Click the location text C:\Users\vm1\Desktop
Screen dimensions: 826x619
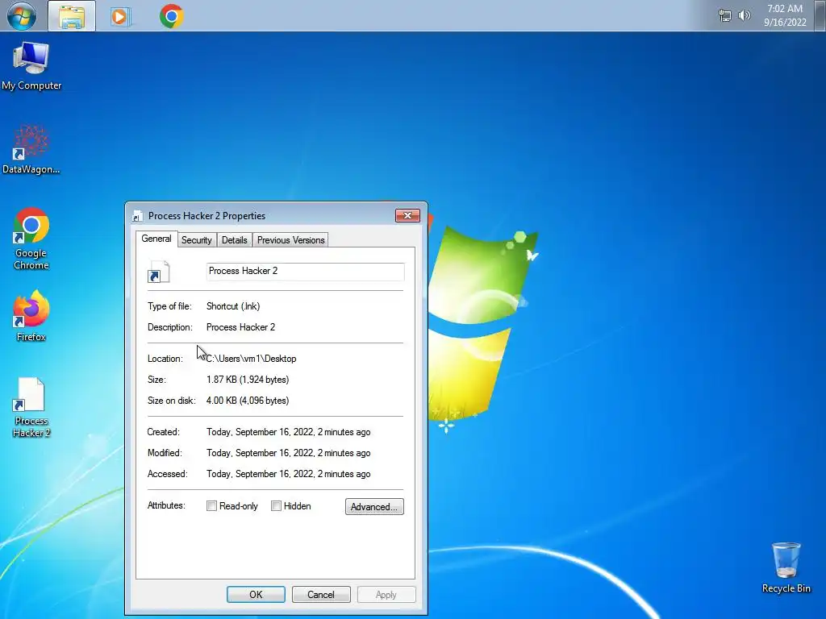click(x=252, y=359)
